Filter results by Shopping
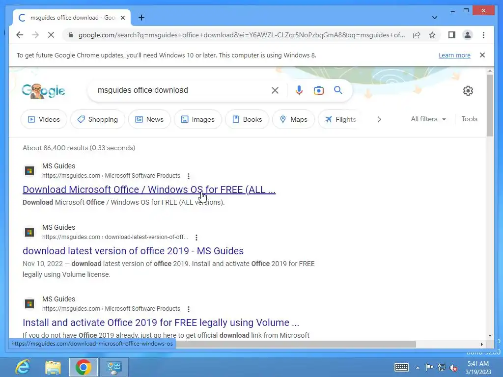503x377 pixels. coord(98,119)
